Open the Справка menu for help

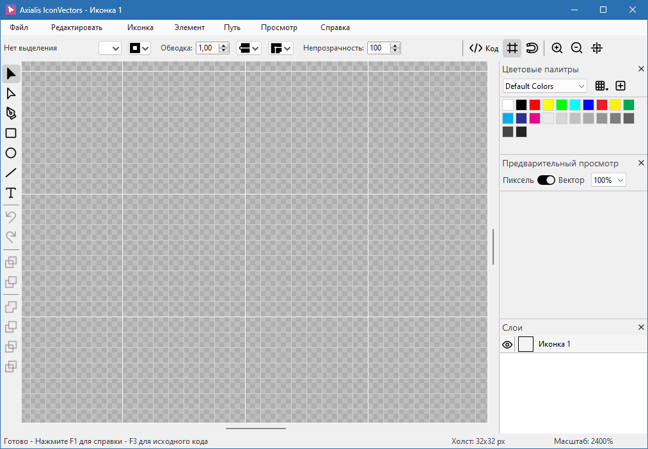334,28
